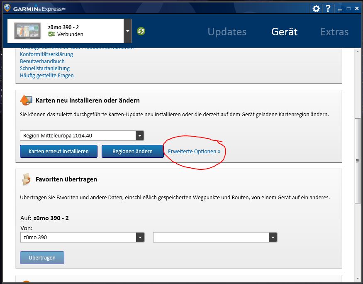The image size is (363, 284).
Task: Click the map reinstall globe icon
Action: [26, 100]
